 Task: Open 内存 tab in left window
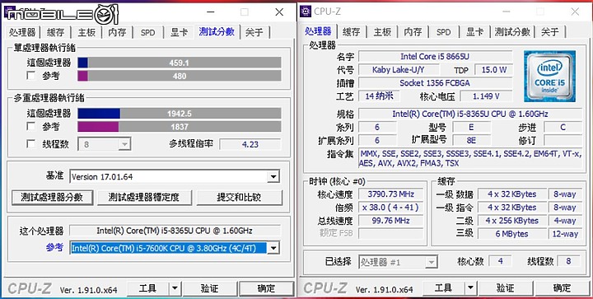pyautogui.click(x=117, y=32)
